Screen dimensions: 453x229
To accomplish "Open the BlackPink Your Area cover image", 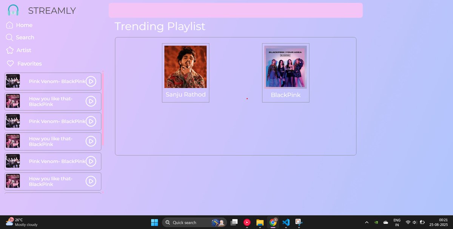I will pos(285,67).
